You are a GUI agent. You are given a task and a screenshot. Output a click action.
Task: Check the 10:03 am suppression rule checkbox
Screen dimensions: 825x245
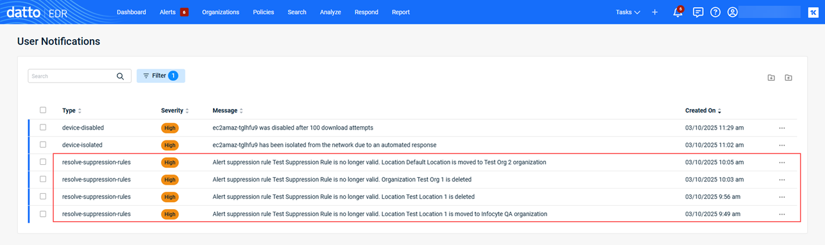click(43, 180)
